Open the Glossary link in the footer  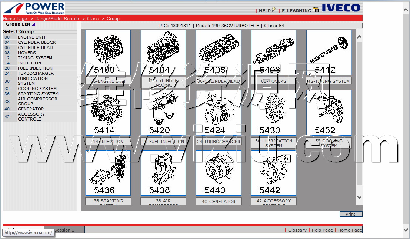[x=297, y=230]
